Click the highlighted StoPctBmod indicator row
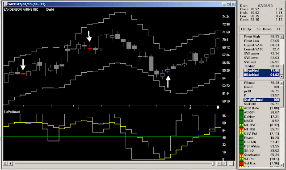Viewport: 286px width, 170px height. (x=261, y=100)
